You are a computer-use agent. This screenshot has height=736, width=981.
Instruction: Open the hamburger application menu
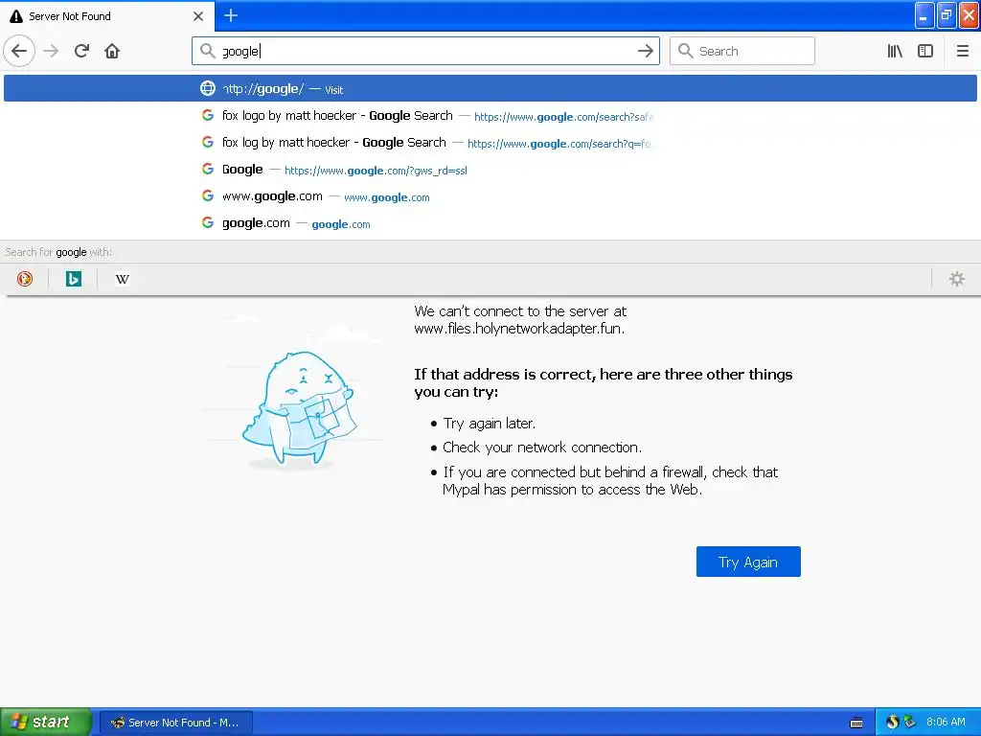tap(962, 51)
